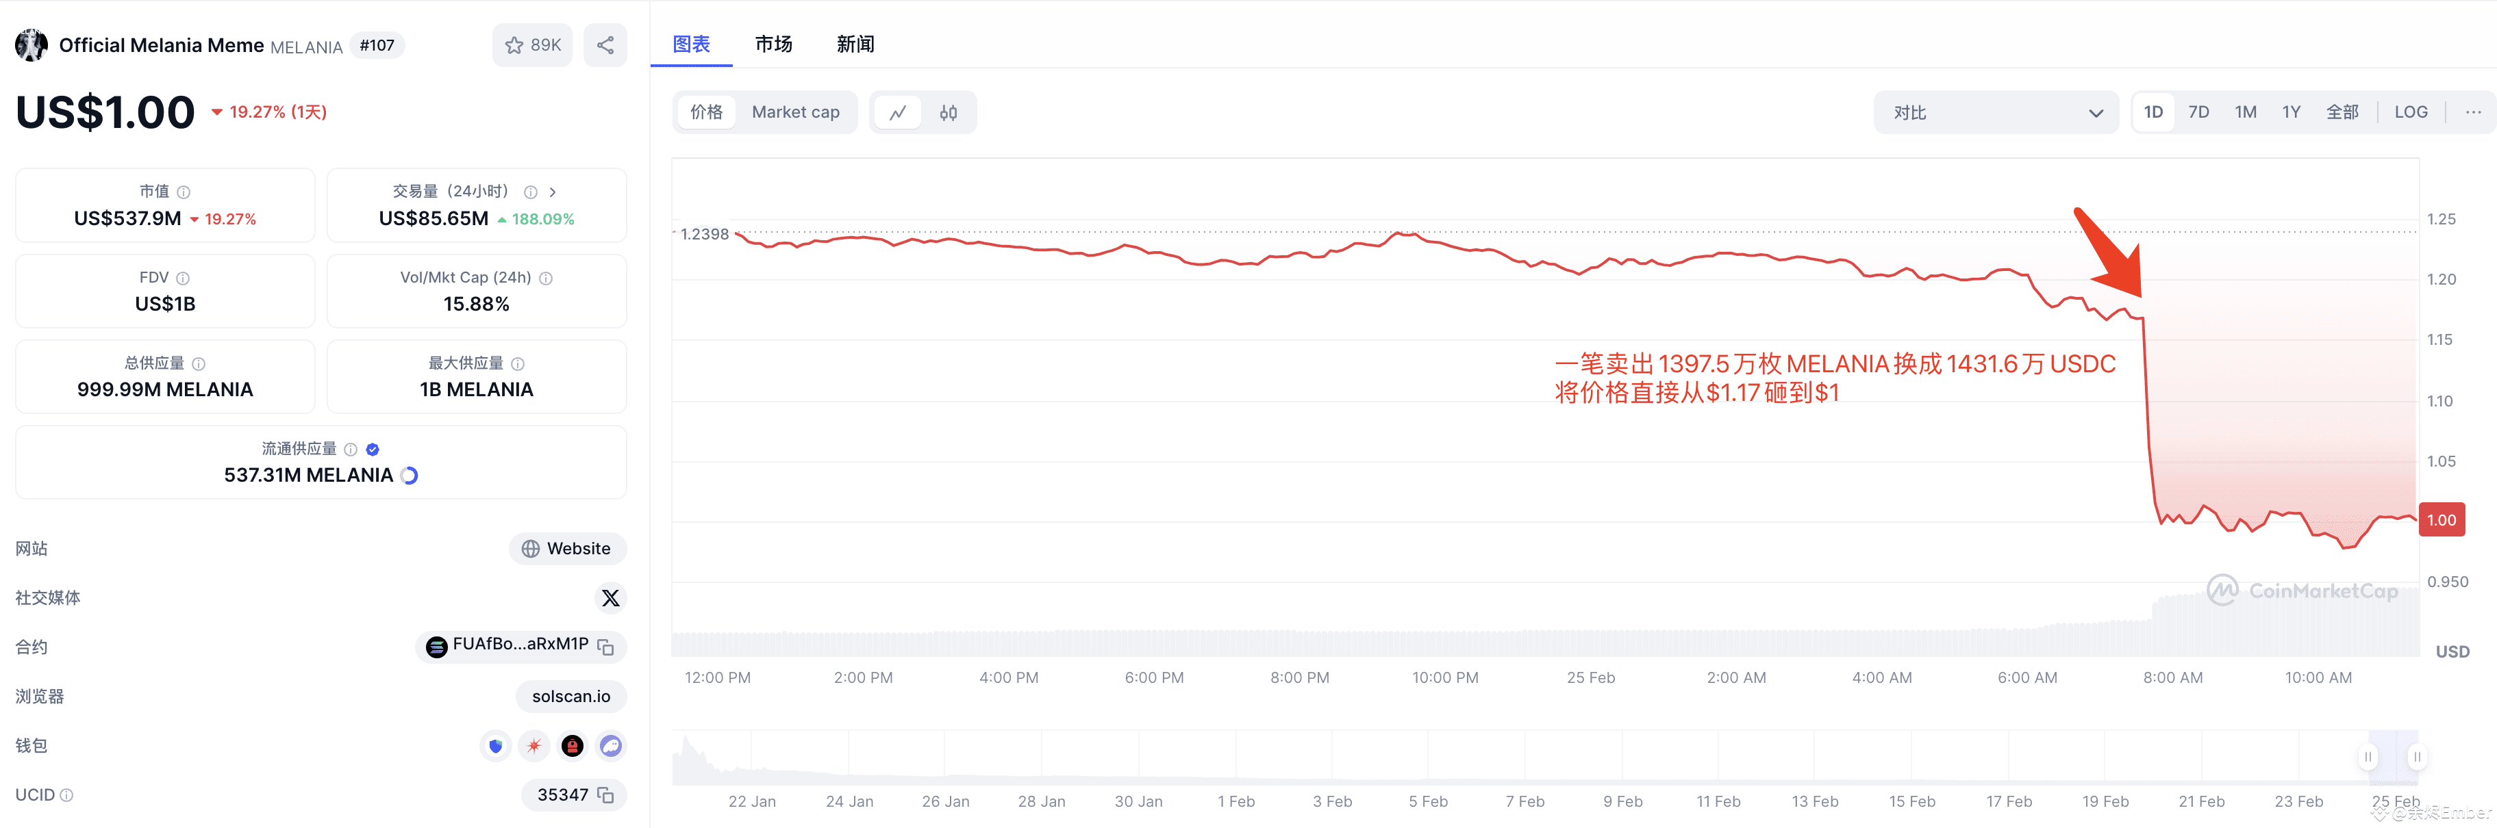Click the 流通供应量 info icon
This screenshot has height=828, width=2497.
(x=351, y=450)
